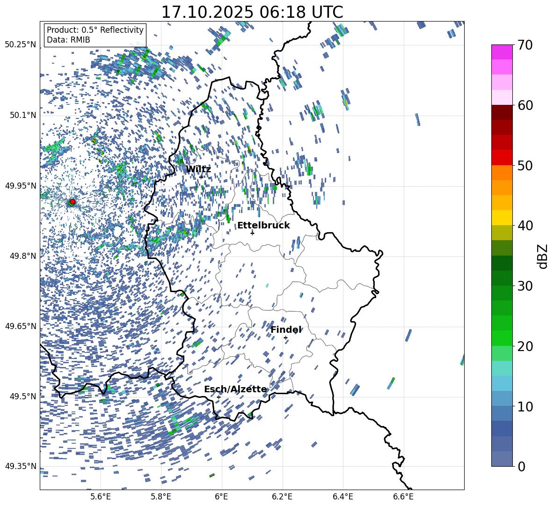Click the 50.25°N latitude tick label

coord(21,45)
